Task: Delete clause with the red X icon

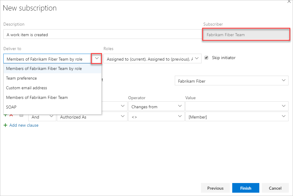Action: coord(11,115)
